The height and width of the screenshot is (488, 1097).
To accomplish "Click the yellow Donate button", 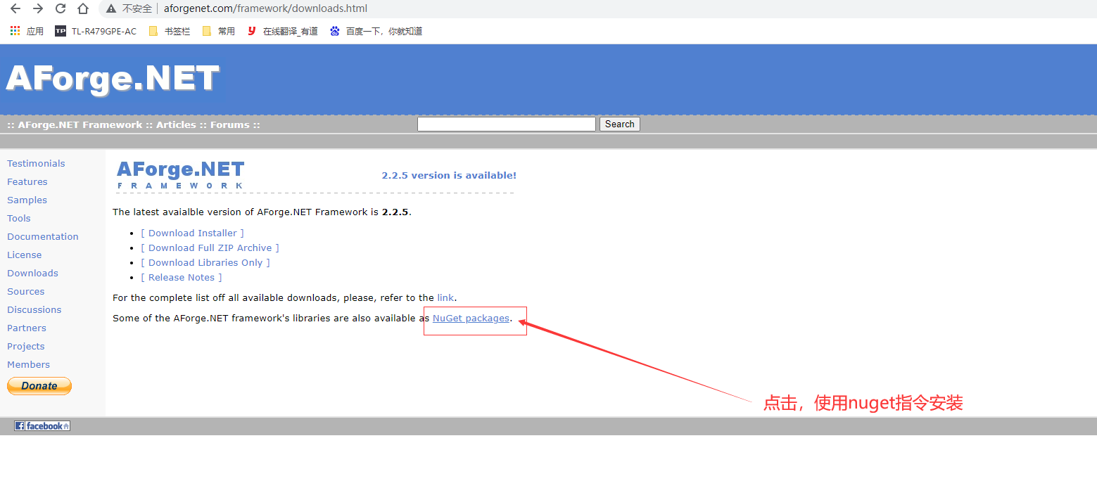I will (x=39, y=386).
